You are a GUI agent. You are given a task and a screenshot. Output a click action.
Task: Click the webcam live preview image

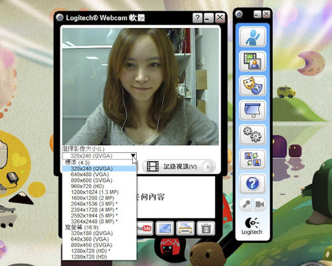(x=140, y=86)
